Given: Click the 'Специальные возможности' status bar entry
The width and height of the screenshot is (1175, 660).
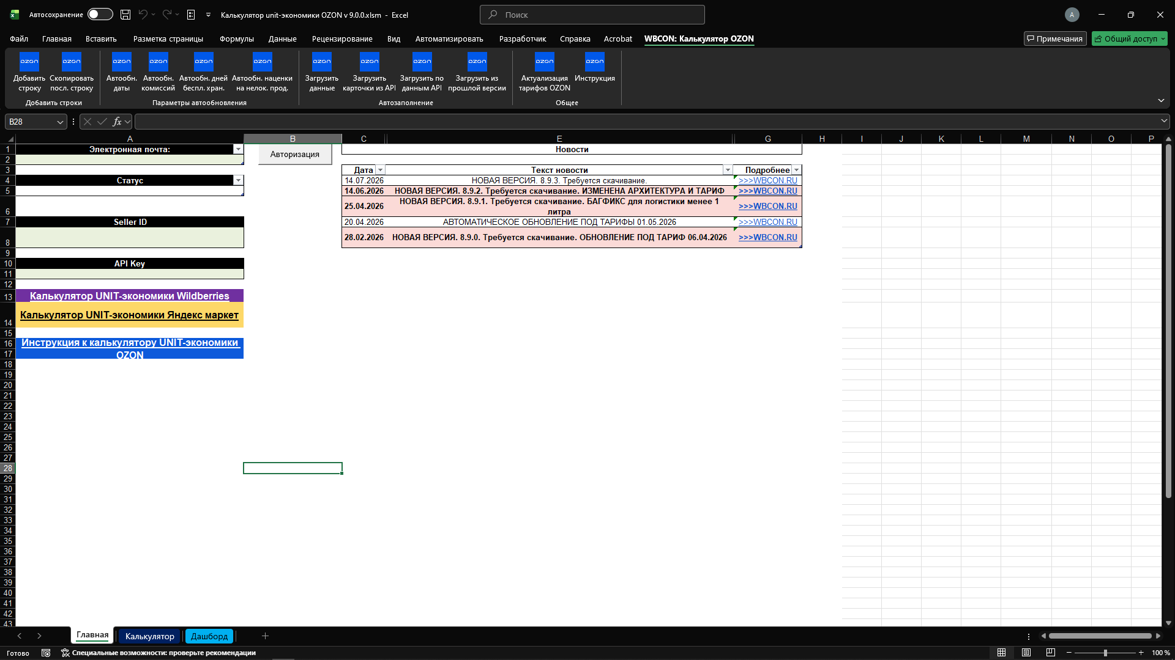Looking at the screenshot, I should (159, 653).
